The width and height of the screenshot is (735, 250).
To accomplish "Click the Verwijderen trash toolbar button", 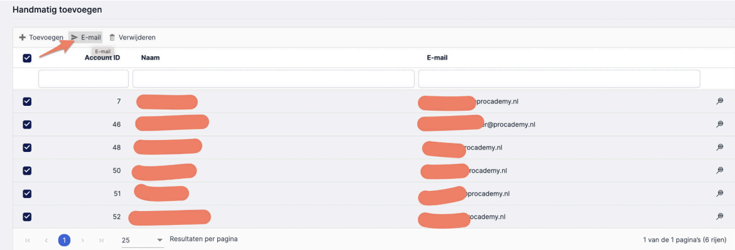I will pos(132,38).
